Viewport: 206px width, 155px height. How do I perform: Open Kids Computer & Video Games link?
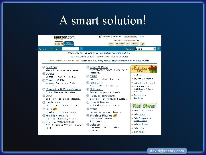click(x=142, y=119)
